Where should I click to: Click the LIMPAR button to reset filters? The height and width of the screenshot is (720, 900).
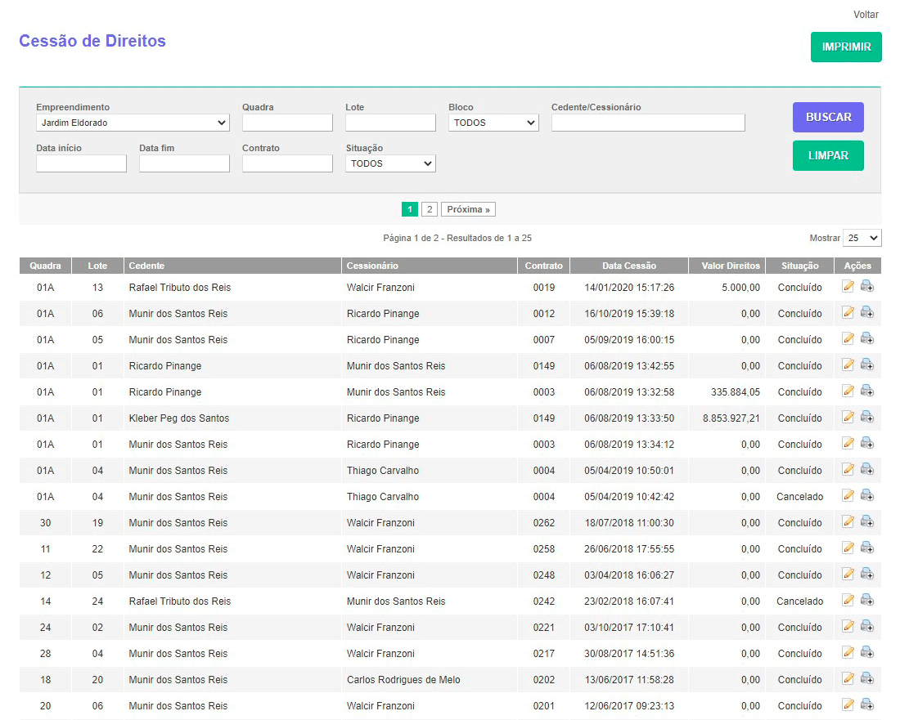(828, 155)
